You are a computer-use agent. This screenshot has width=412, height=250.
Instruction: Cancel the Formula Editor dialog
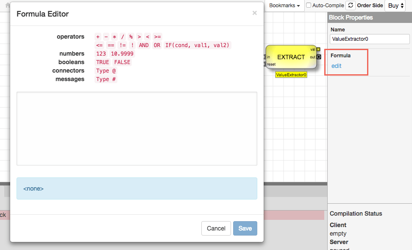click(216, 228)
